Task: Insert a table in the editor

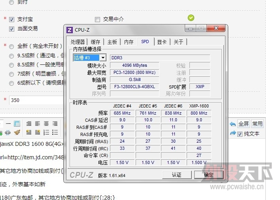Action: tap(17, 123)
